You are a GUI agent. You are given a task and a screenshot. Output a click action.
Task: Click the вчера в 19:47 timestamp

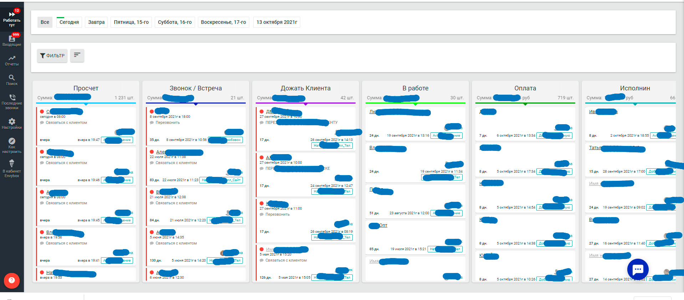(89, 140)
